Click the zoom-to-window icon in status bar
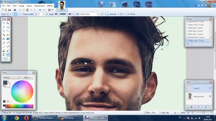The width and height of the screenshot is (216, 121). point(188,113)
